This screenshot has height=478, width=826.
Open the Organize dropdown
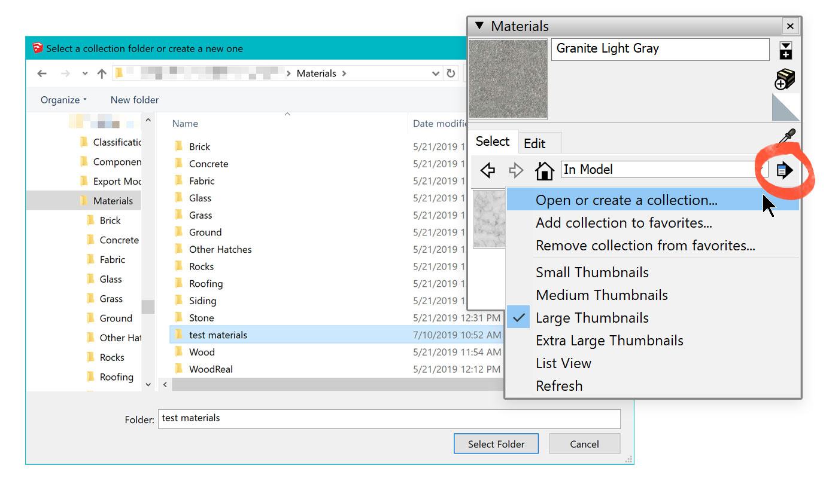pos(63,100)
